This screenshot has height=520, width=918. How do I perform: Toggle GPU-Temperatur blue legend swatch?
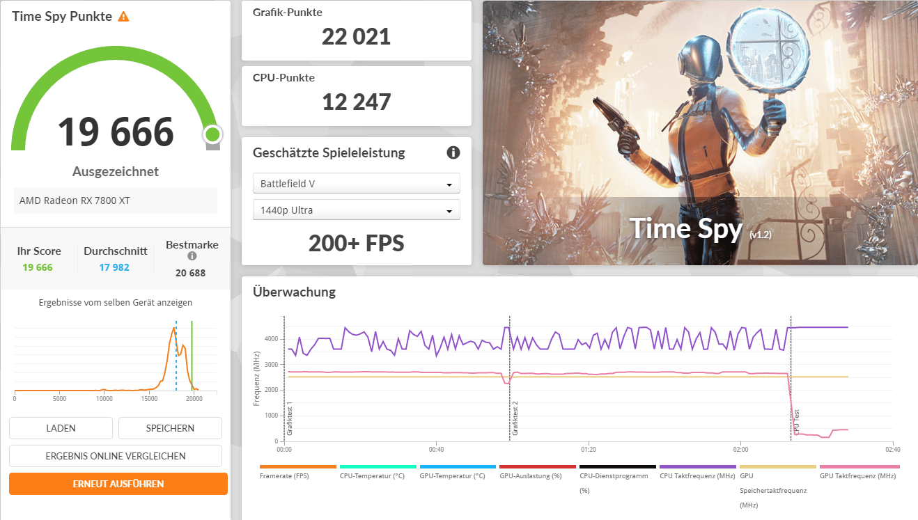point(458,466)
